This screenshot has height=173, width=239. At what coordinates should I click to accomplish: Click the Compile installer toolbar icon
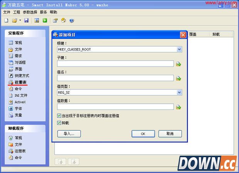coord(37,20)
